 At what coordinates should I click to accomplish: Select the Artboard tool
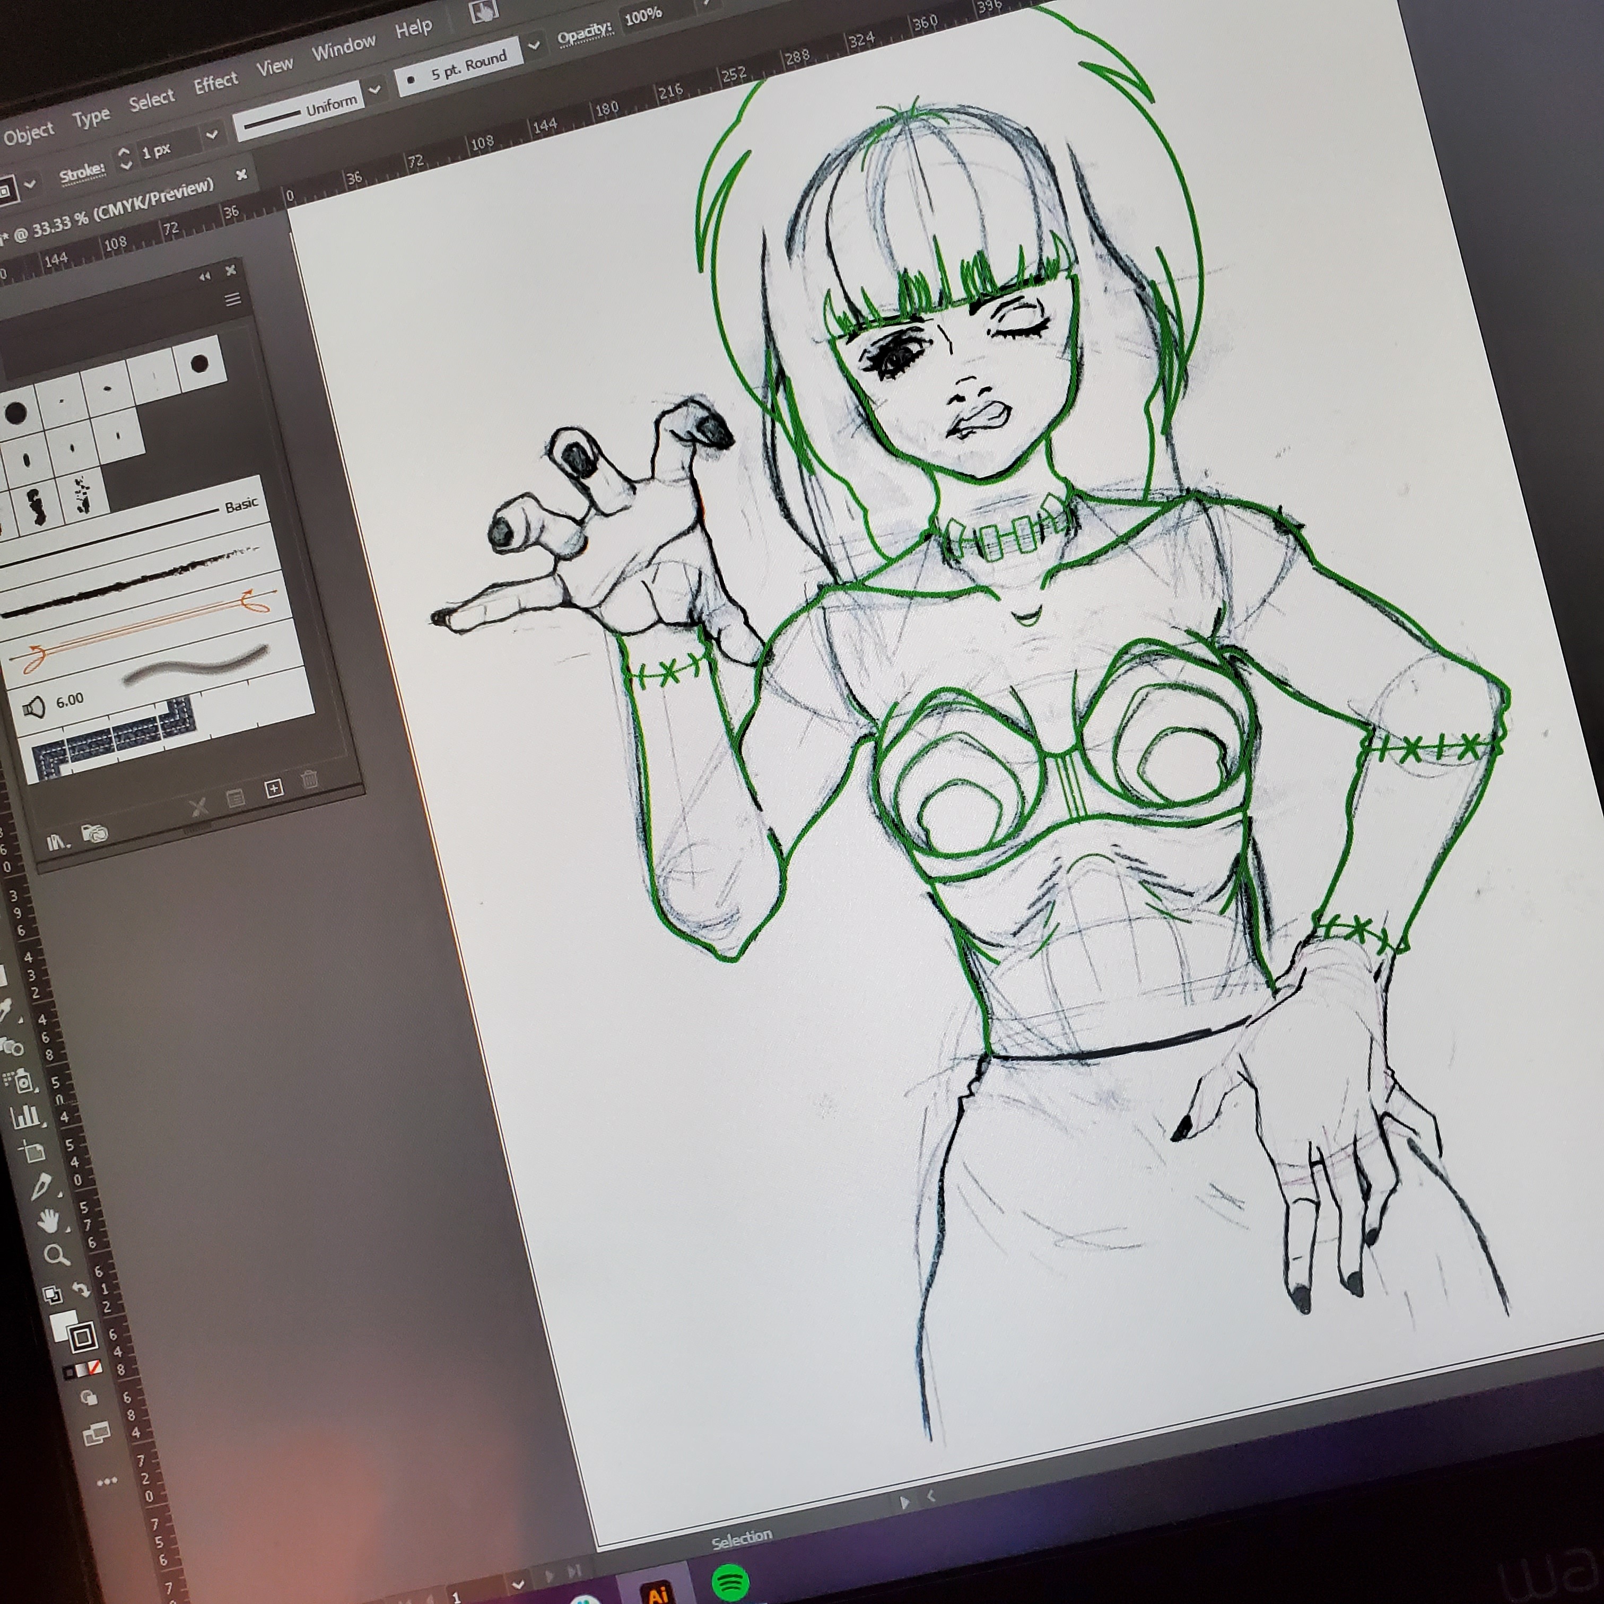(x=32, y=1150)
